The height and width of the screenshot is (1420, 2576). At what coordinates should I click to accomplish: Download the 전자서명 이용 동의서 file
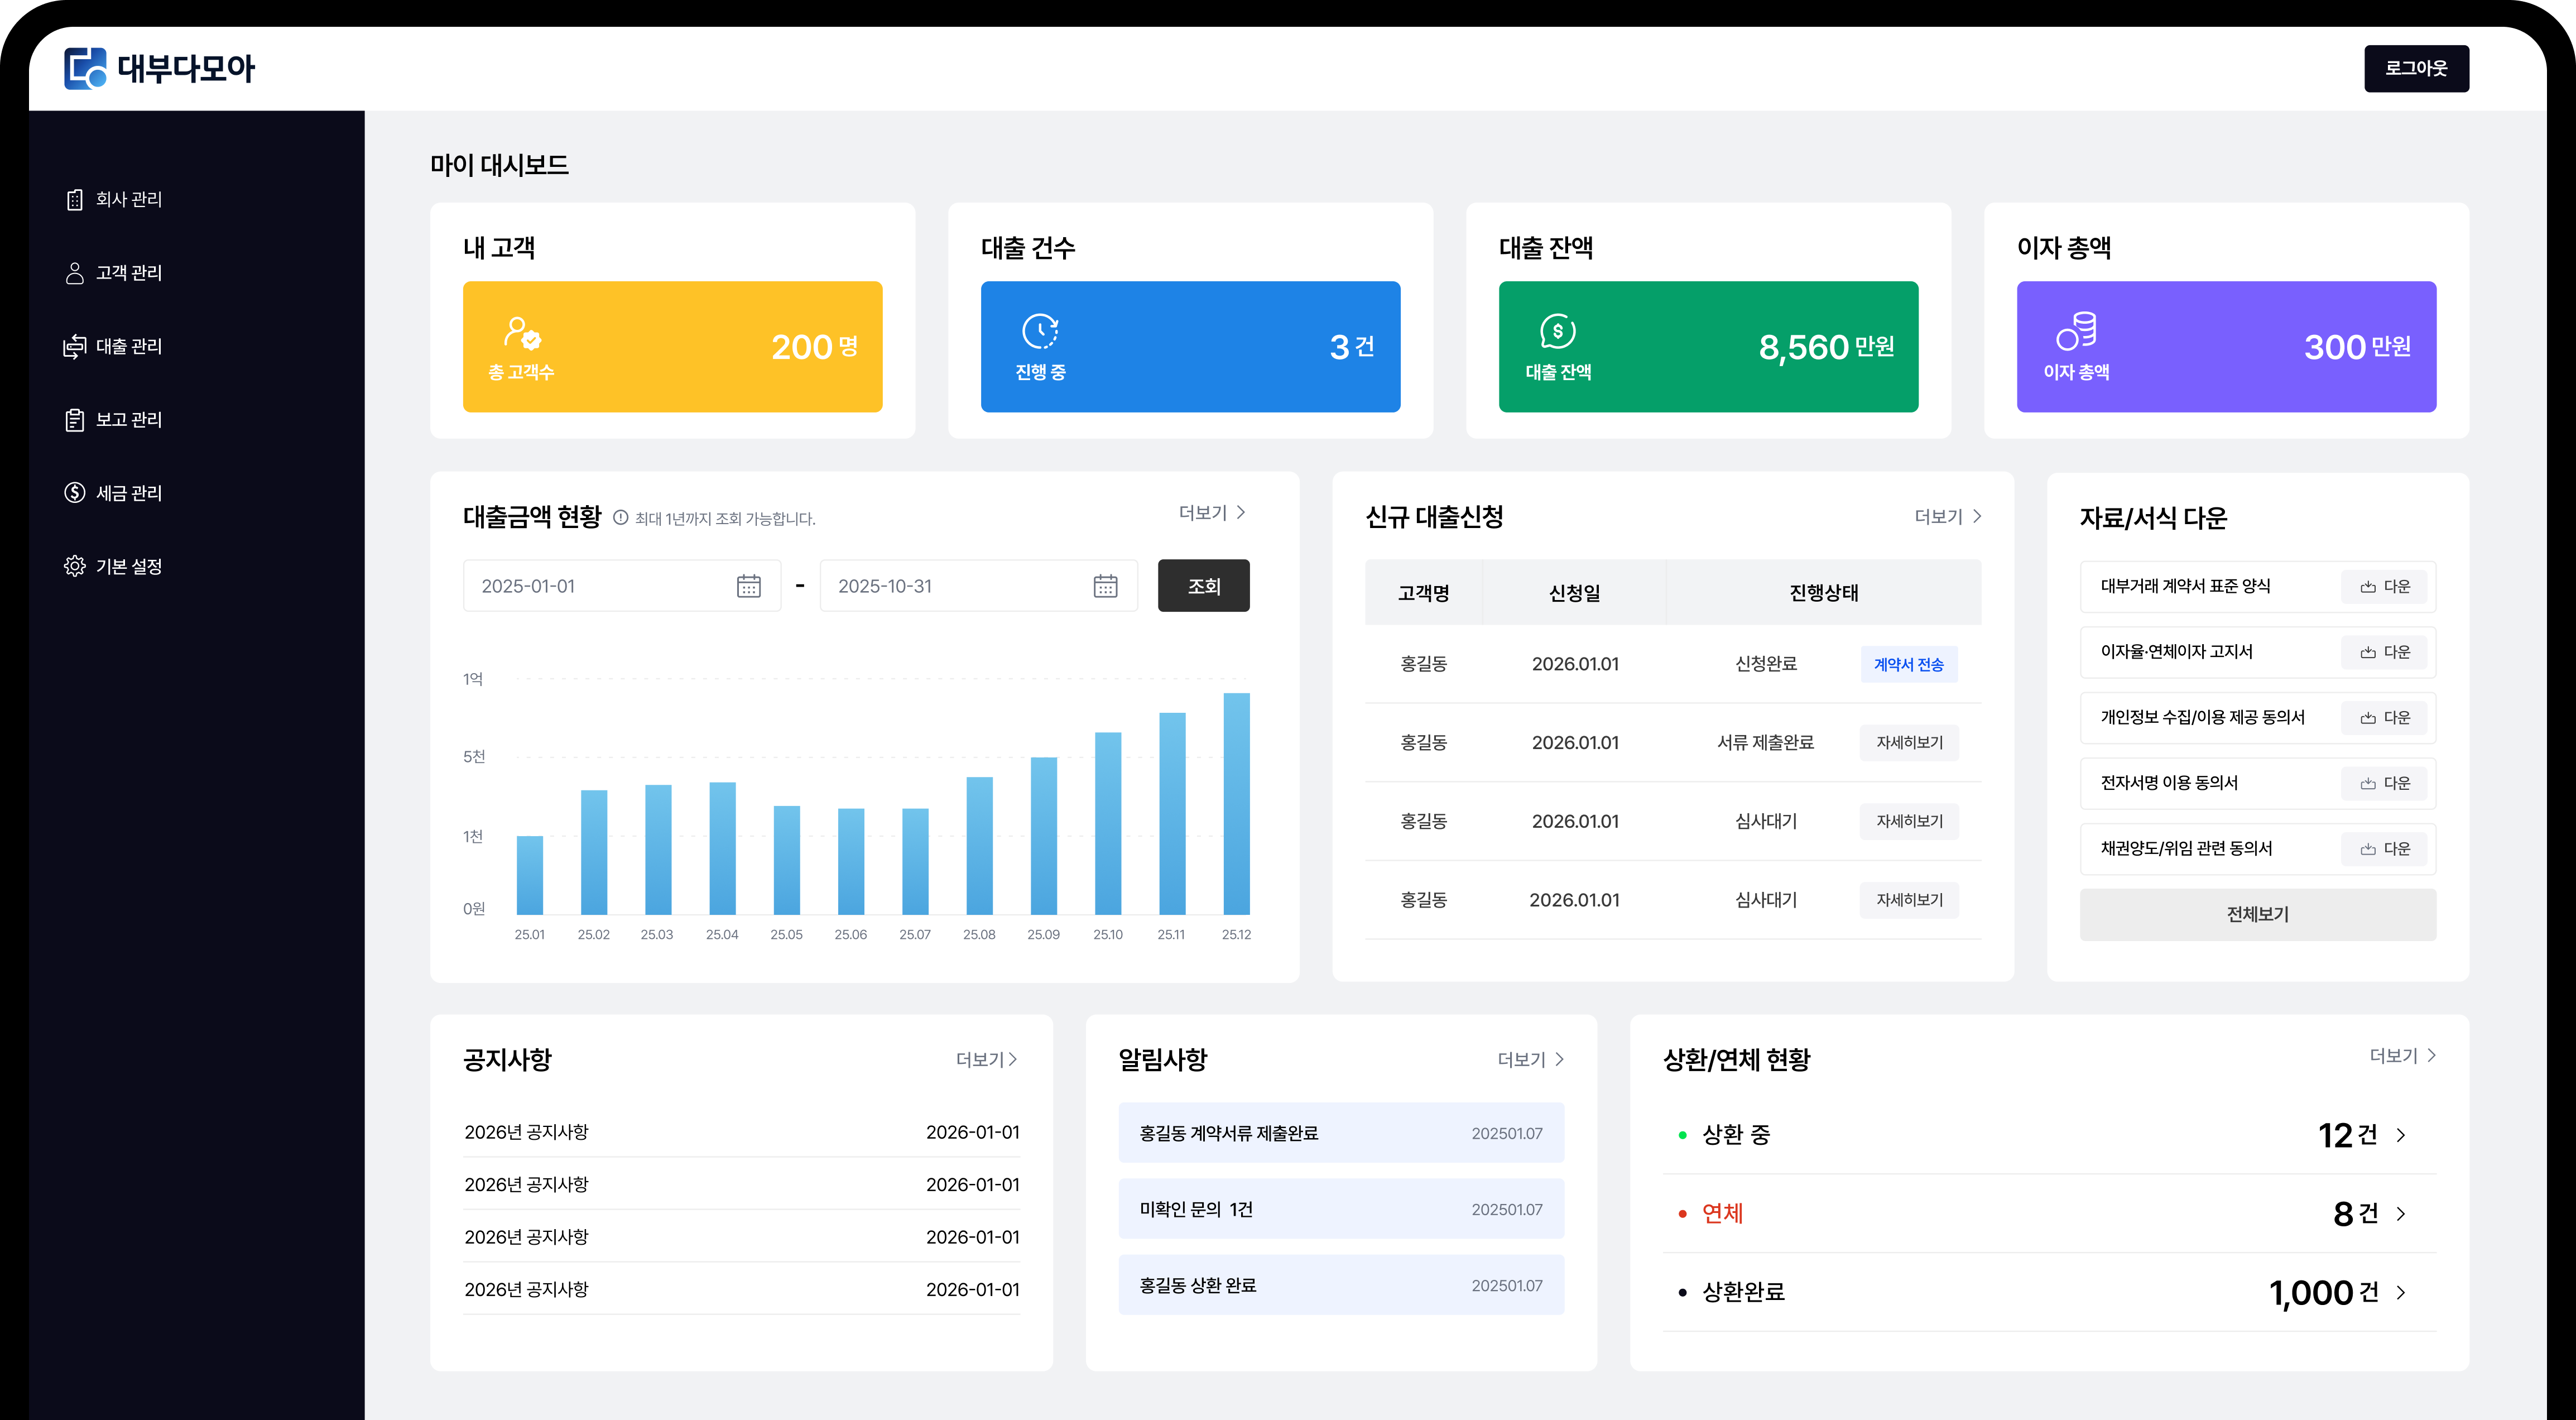pos(2384,783)
